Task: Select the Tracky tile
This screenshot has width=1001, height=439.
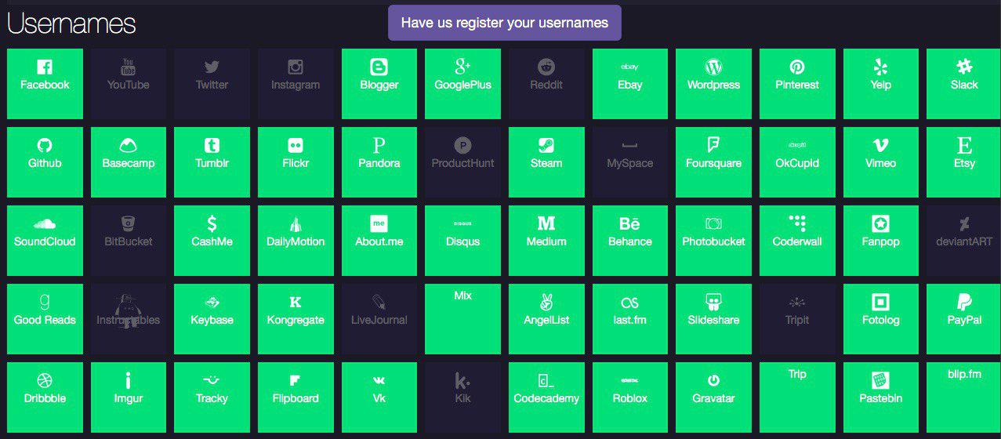Action: point(212,397)
